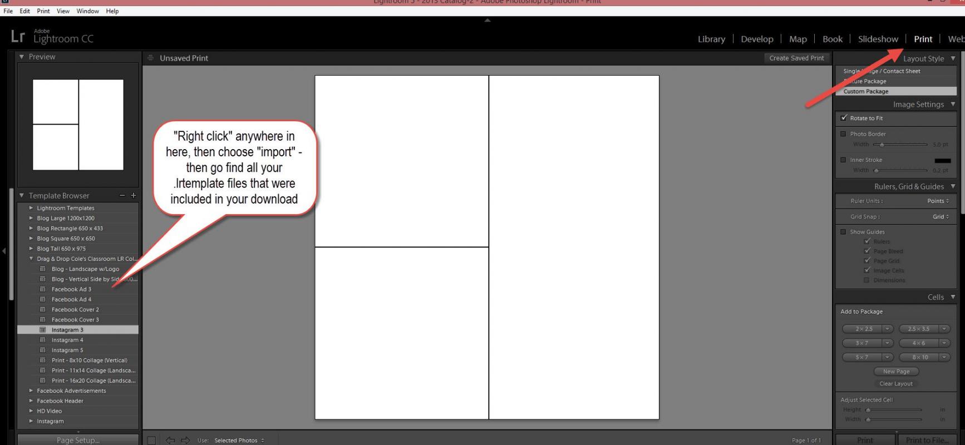Click the tall right cell on the page

tap(574, 248)
